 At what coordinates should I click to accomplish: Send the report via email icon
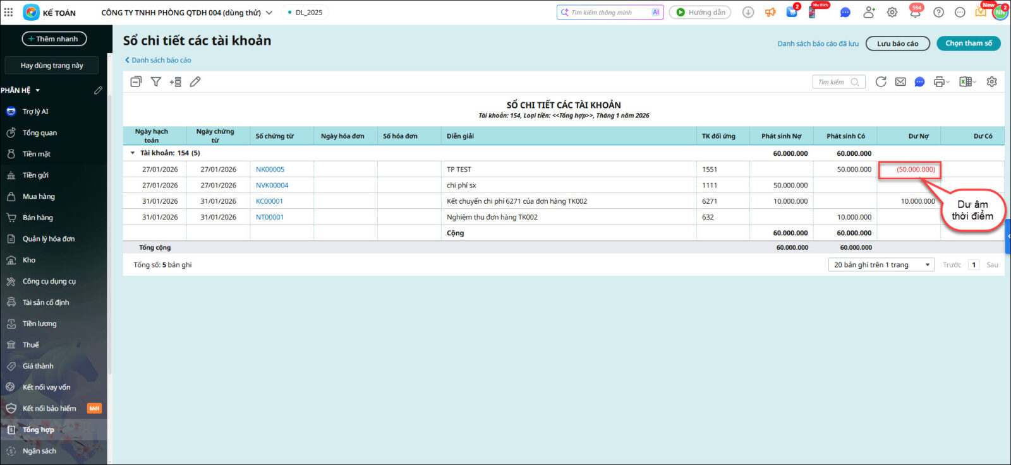click(900, 81)
